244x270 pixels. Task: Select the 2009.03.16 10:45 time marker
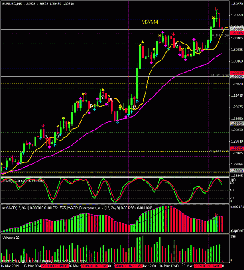point(95,266)
